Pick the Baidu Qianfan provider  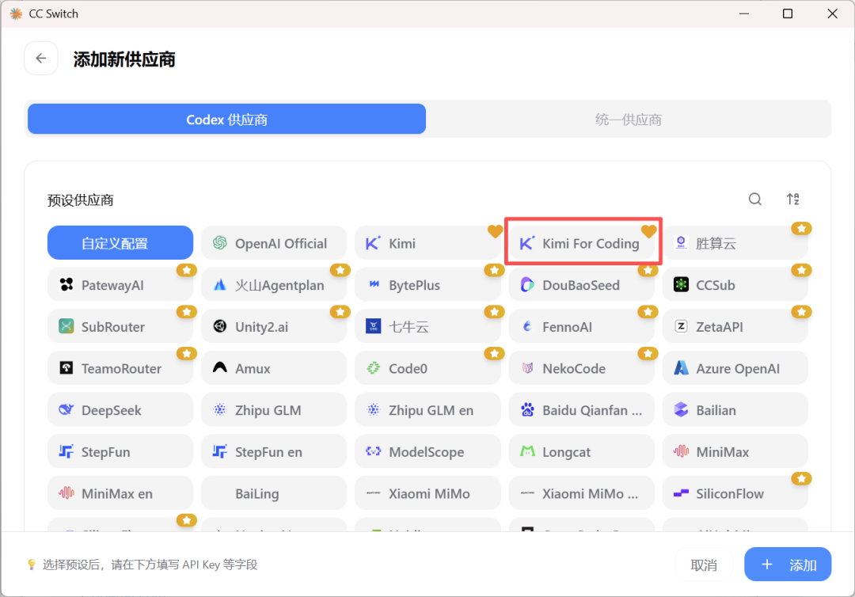581,409
